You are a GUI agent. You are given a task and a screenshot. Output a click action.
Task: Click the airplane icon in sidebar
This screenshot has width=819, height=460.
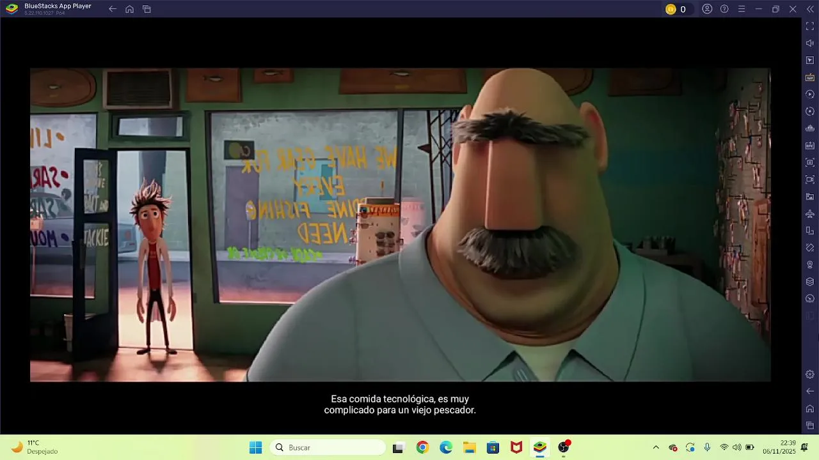point(810,213)
